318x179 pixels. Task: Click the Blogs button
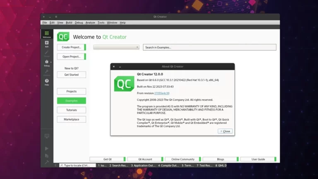220,159
